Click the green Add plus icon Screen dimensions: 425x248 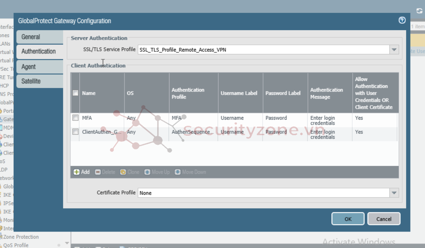pyautogui.click(x=77, y=172)
